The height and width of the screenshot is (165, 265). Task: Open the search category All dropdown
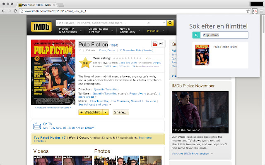tap(156, 23)
